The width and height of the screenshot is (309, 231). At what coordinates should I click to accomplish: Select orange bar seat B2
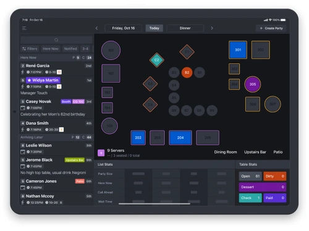click(x=187, y=73)
